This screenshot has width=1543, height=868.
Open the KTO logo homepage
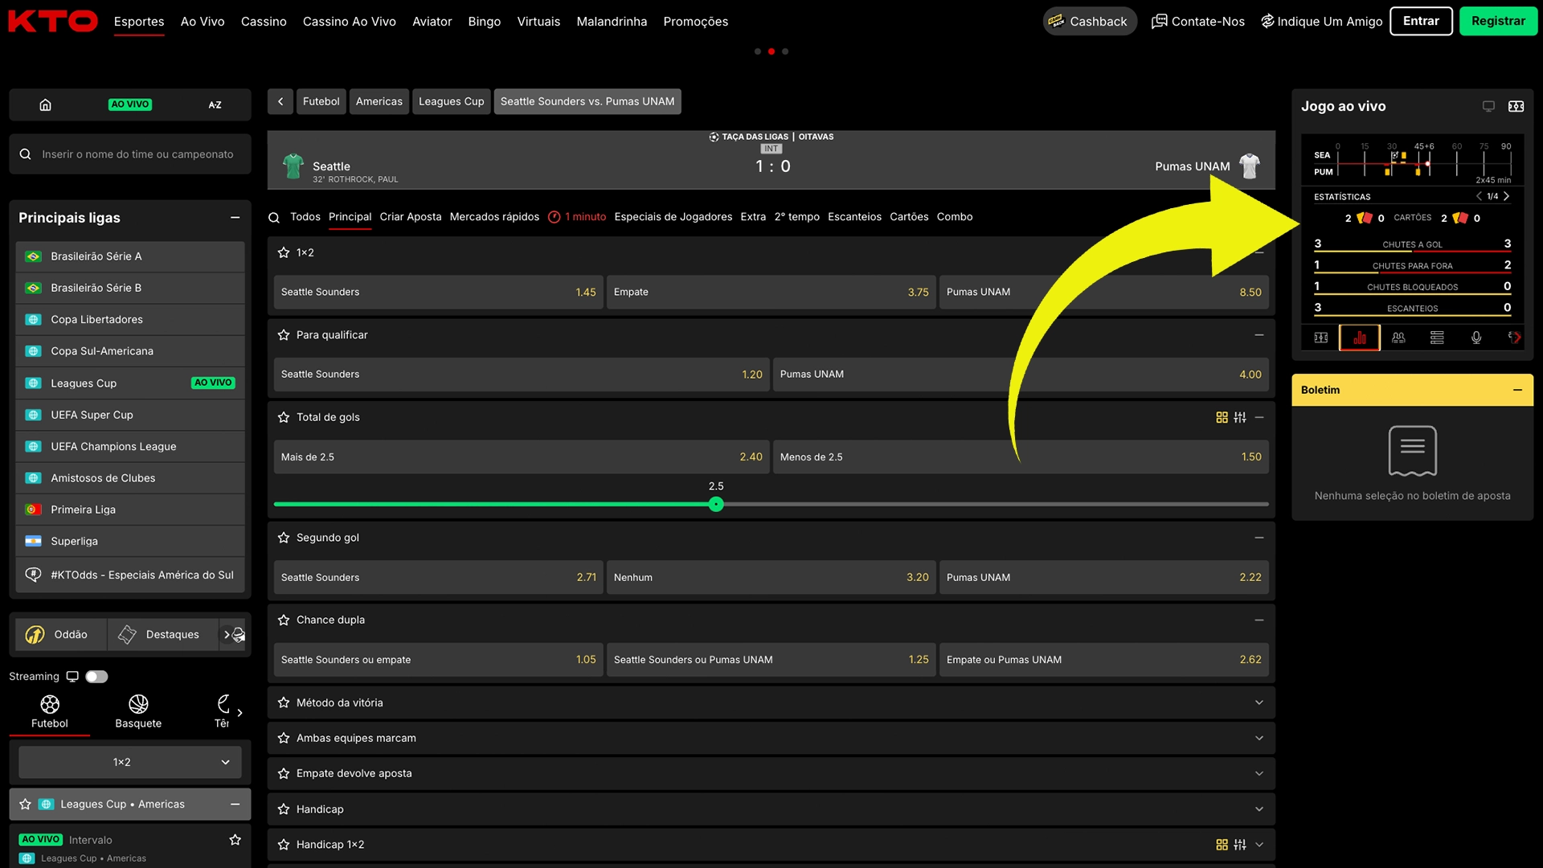point(53,21)
